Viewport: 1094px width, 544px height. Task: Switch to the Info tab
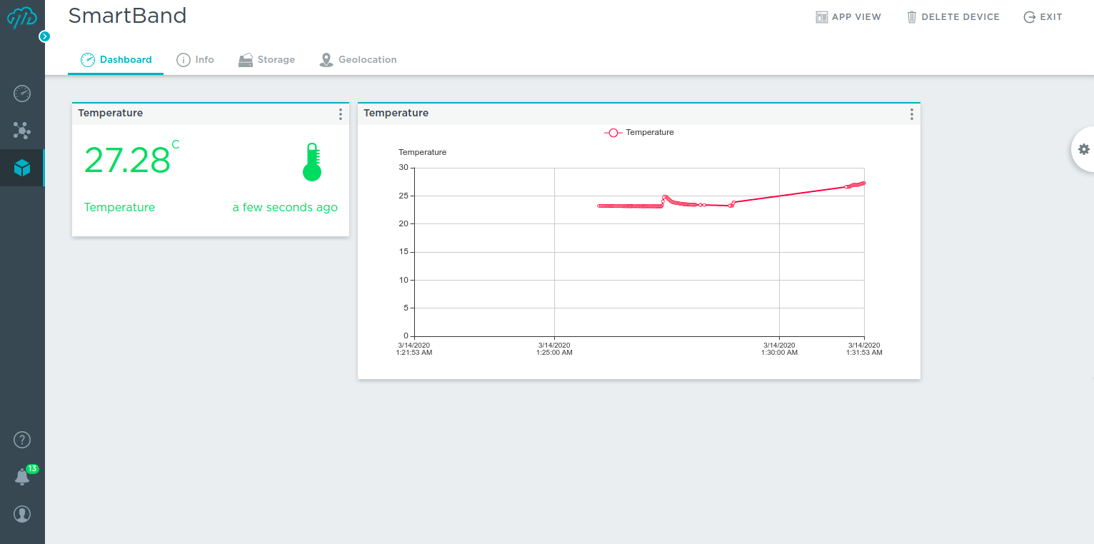coord(196,60)
